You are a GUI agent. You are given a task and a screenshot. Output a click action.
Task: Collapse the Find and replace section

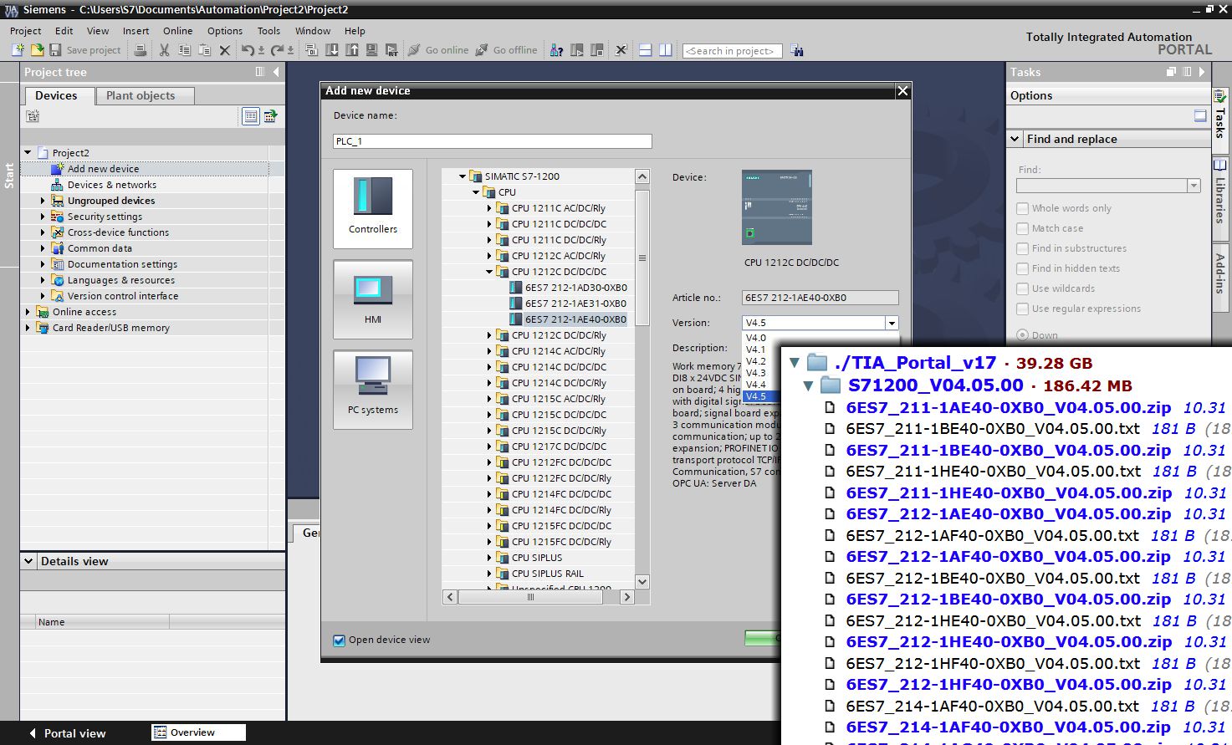(x=1015, y=139)
